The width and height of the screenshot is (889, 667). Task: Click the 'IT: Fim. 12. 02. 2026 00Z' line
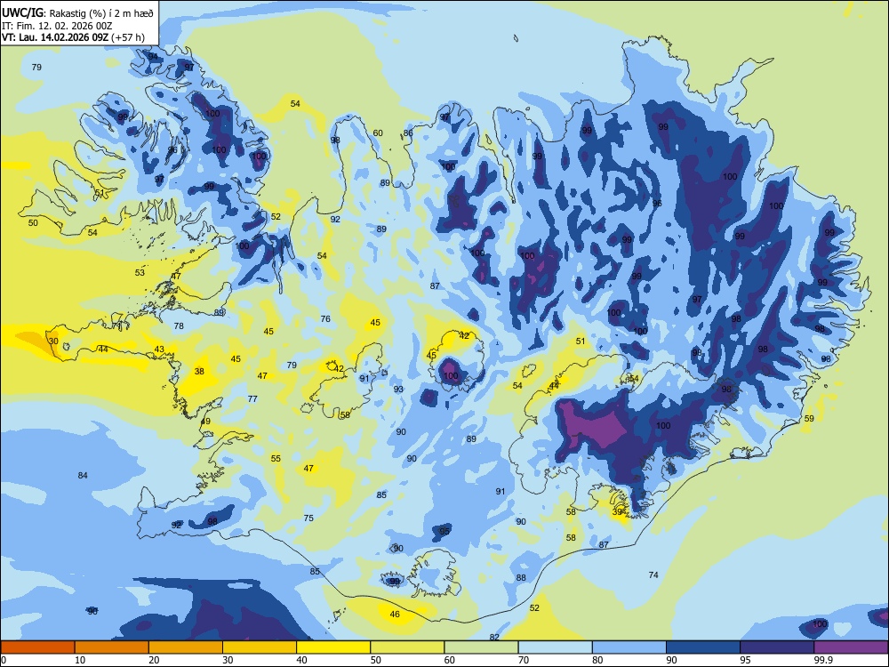tap(57, 26)
